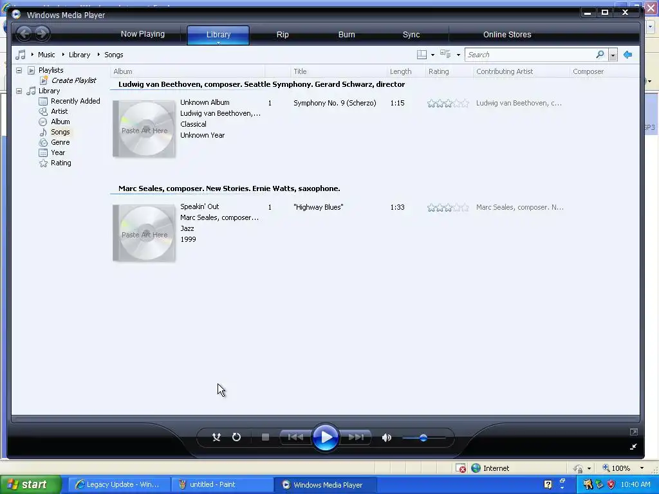
Task: Toggle shuffle mode
Action: click(216, 437)
